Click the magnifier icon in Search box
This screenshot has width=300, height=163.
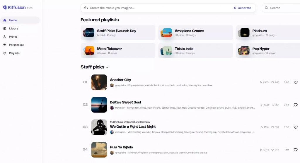coord(267,8)
